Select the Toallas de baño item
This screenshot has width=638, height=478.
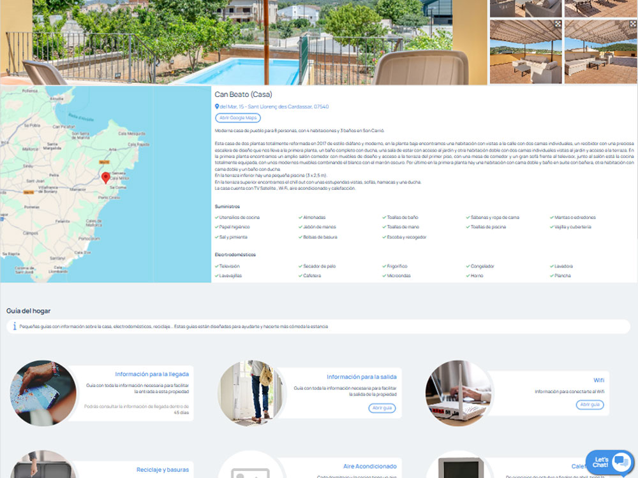[401, 217]
